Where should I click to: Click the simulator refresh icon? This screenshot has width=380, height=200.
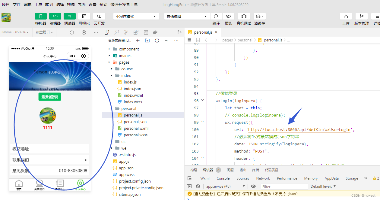[72, 32]
